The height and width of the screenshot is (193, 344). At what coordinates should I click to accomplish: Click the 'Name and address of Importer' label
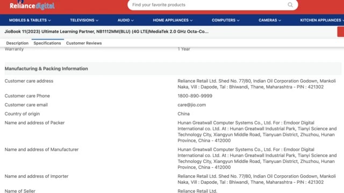[x=37, y=176]
